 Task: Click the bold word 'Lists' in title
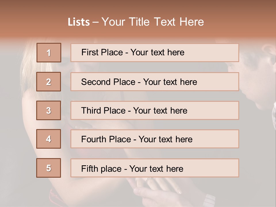(x=79, y=22)
